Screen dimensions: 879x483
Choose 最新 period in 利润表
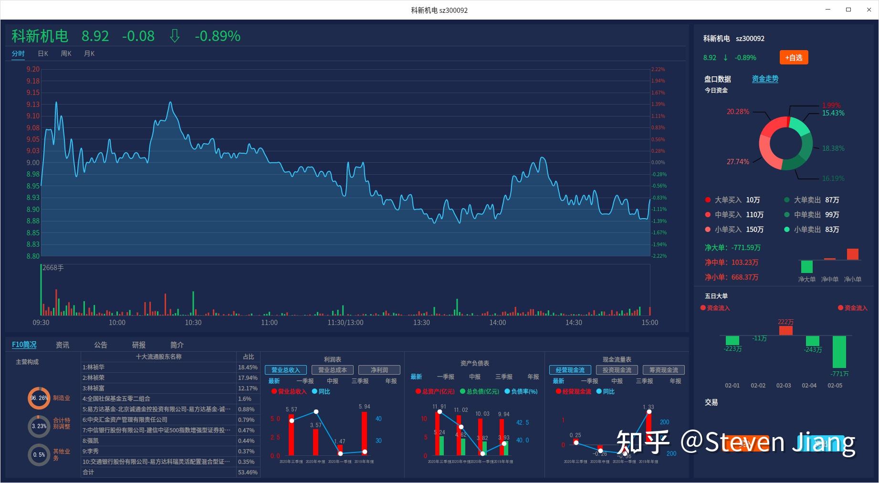(x=274, y=381)
